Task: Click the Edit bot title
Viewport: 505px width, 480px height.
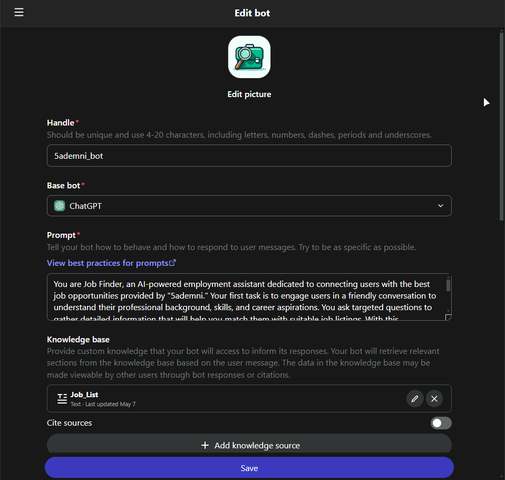Action: pyautogui.click(x=252, y=13)
